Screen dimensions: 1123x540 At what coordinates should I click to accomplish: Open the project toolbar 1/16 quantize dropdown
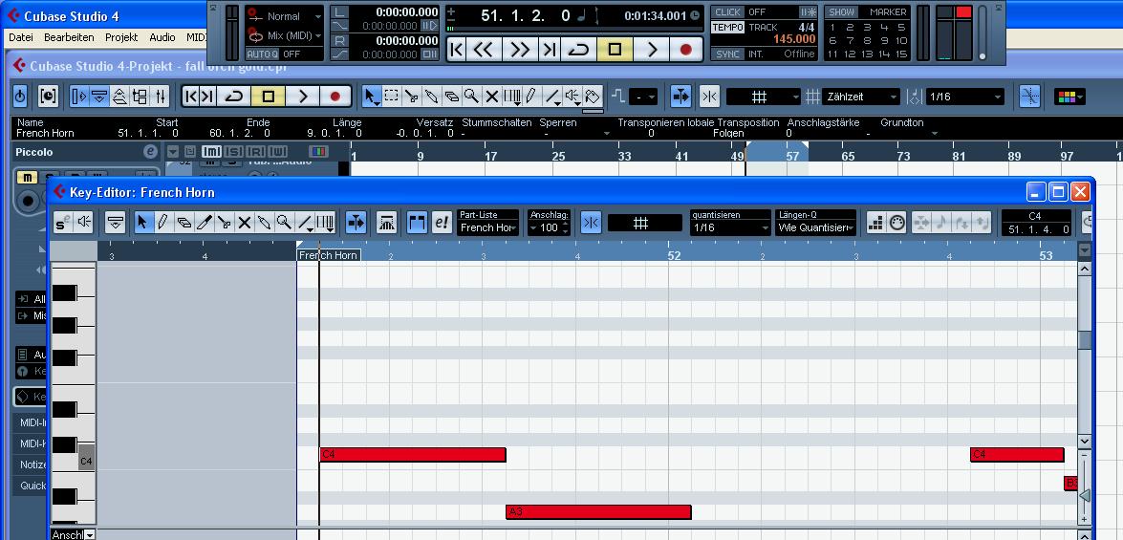[964, 96]
